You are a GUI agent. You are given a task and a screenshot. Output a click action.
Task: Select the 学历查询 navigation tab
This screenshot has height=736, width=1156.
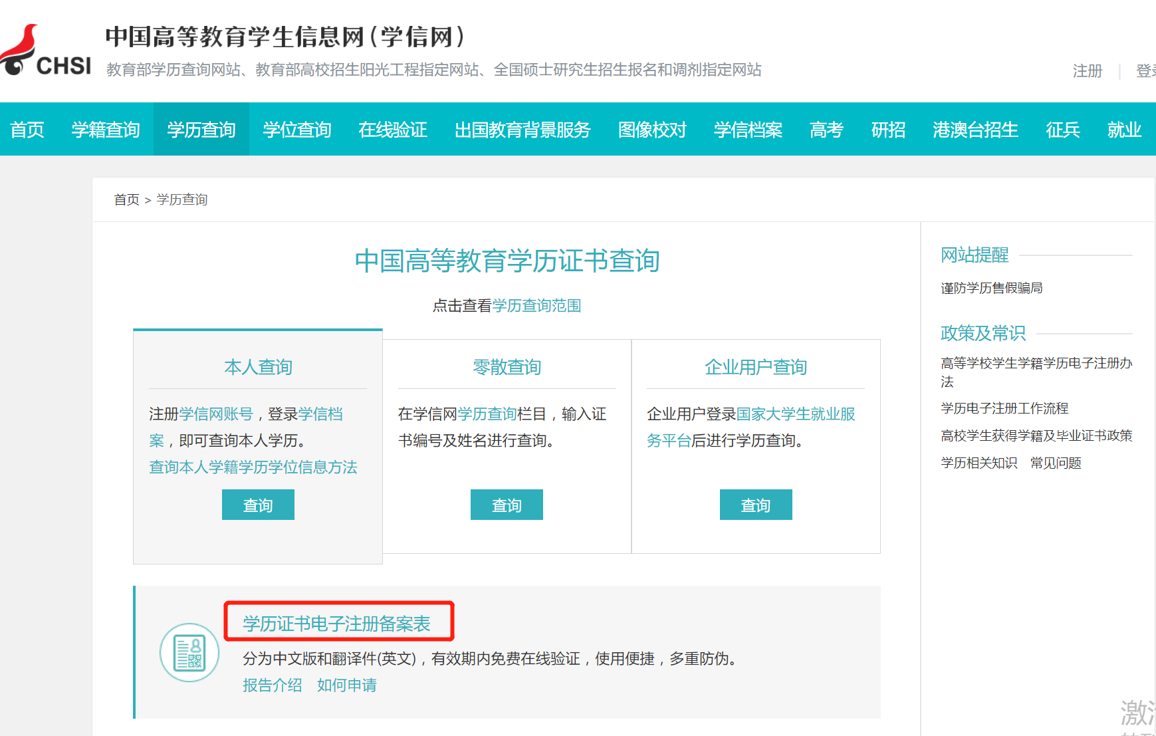click(x=201, y=130)
